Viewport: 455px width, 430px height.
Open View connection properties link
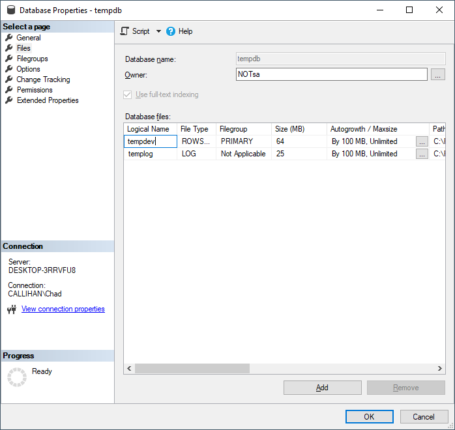click(x=63, y=309)
